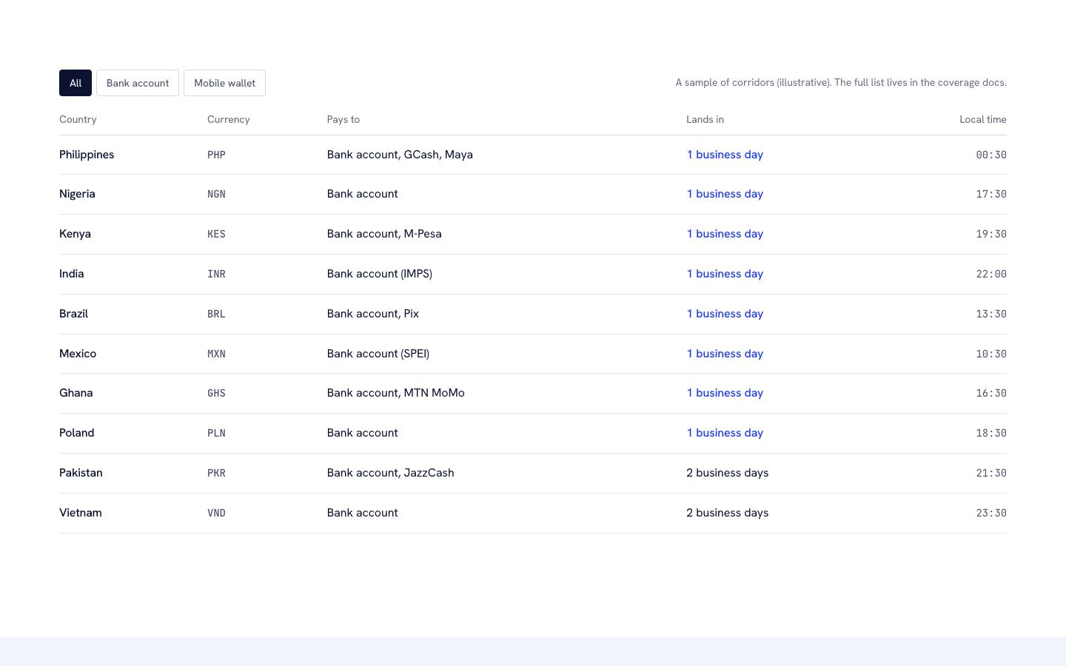Click the Lands in column header
The image size is (1066, 666).
(705, 119)
